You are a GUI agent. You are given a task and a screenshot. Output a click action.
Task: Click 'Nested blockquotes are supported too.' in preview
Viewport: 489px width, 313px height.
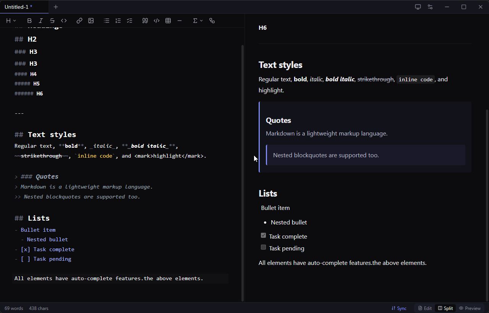coord(326,155)
